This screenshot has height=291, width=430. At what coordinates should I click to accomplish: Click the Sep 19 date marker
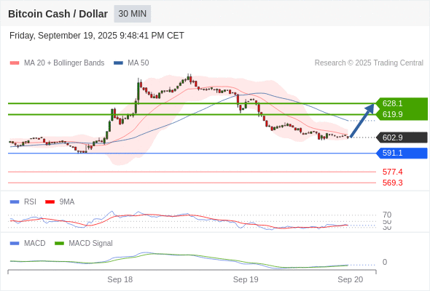coord(246,279)
